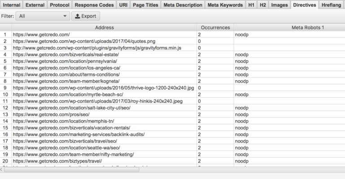Select the about/terms-conditions/ URL
This screenshot has width=345, height=179.
pos(66,74)
